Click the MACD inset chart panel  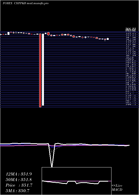pyautogui.click(x=76, y=181)
